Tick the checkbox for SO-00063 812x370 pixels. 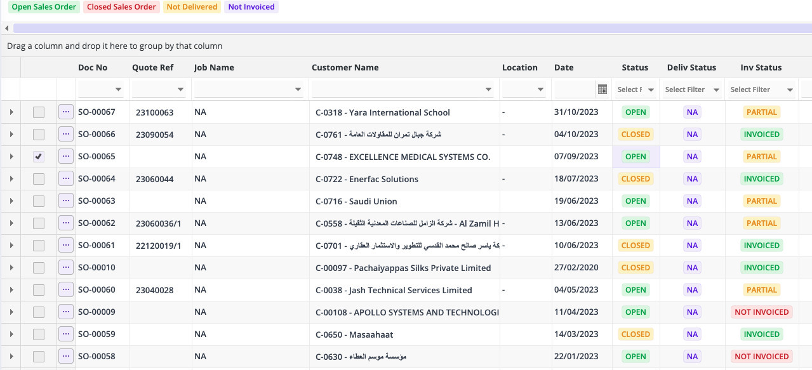pos(39,201)
